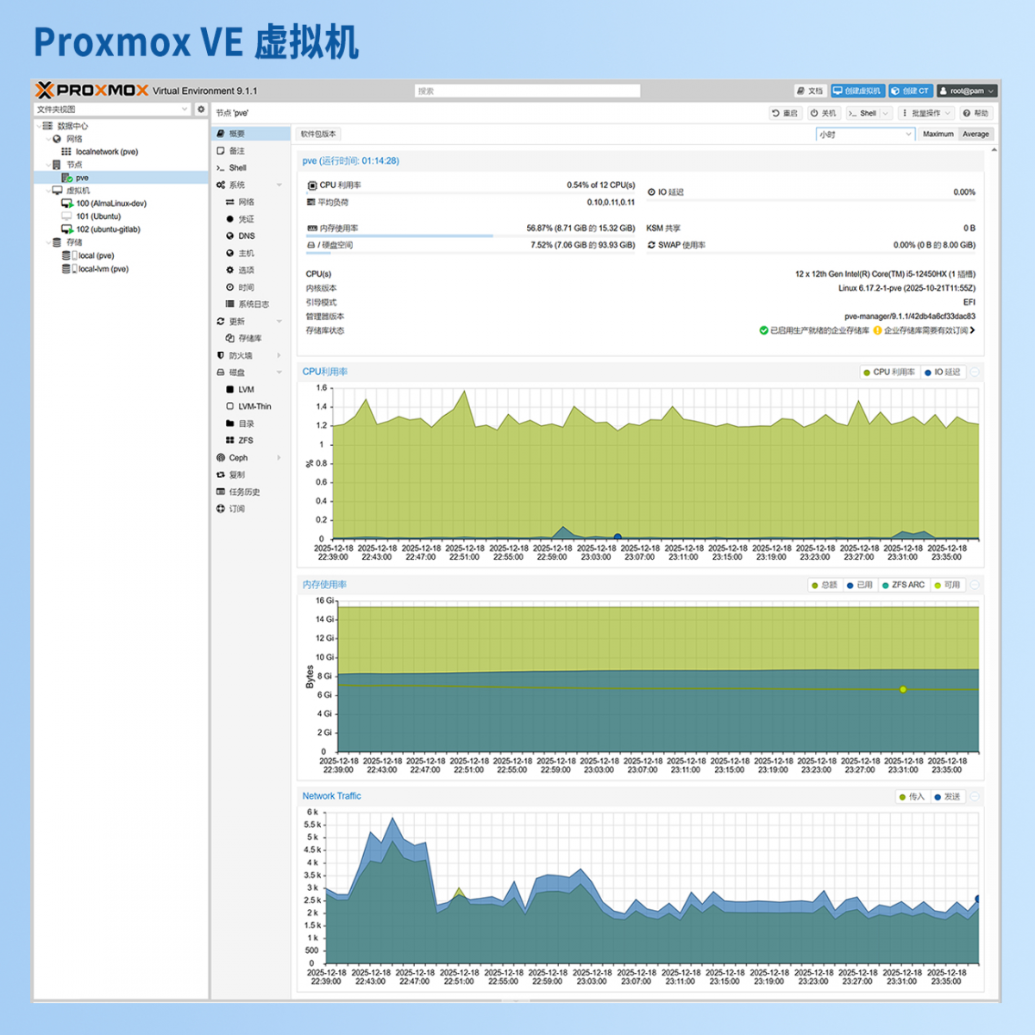Switch to the 软件包版本 tab
The height and width of the screenshot is (1035, 1035).
(x=318, y=134)
